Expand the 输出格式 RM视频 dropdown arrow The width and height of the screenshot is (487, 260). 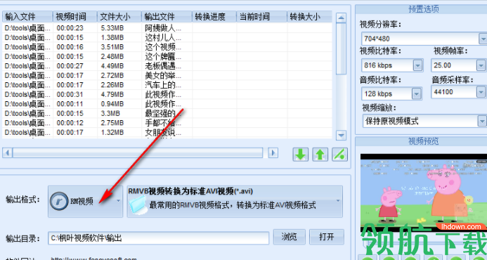(x=118, y=201)
